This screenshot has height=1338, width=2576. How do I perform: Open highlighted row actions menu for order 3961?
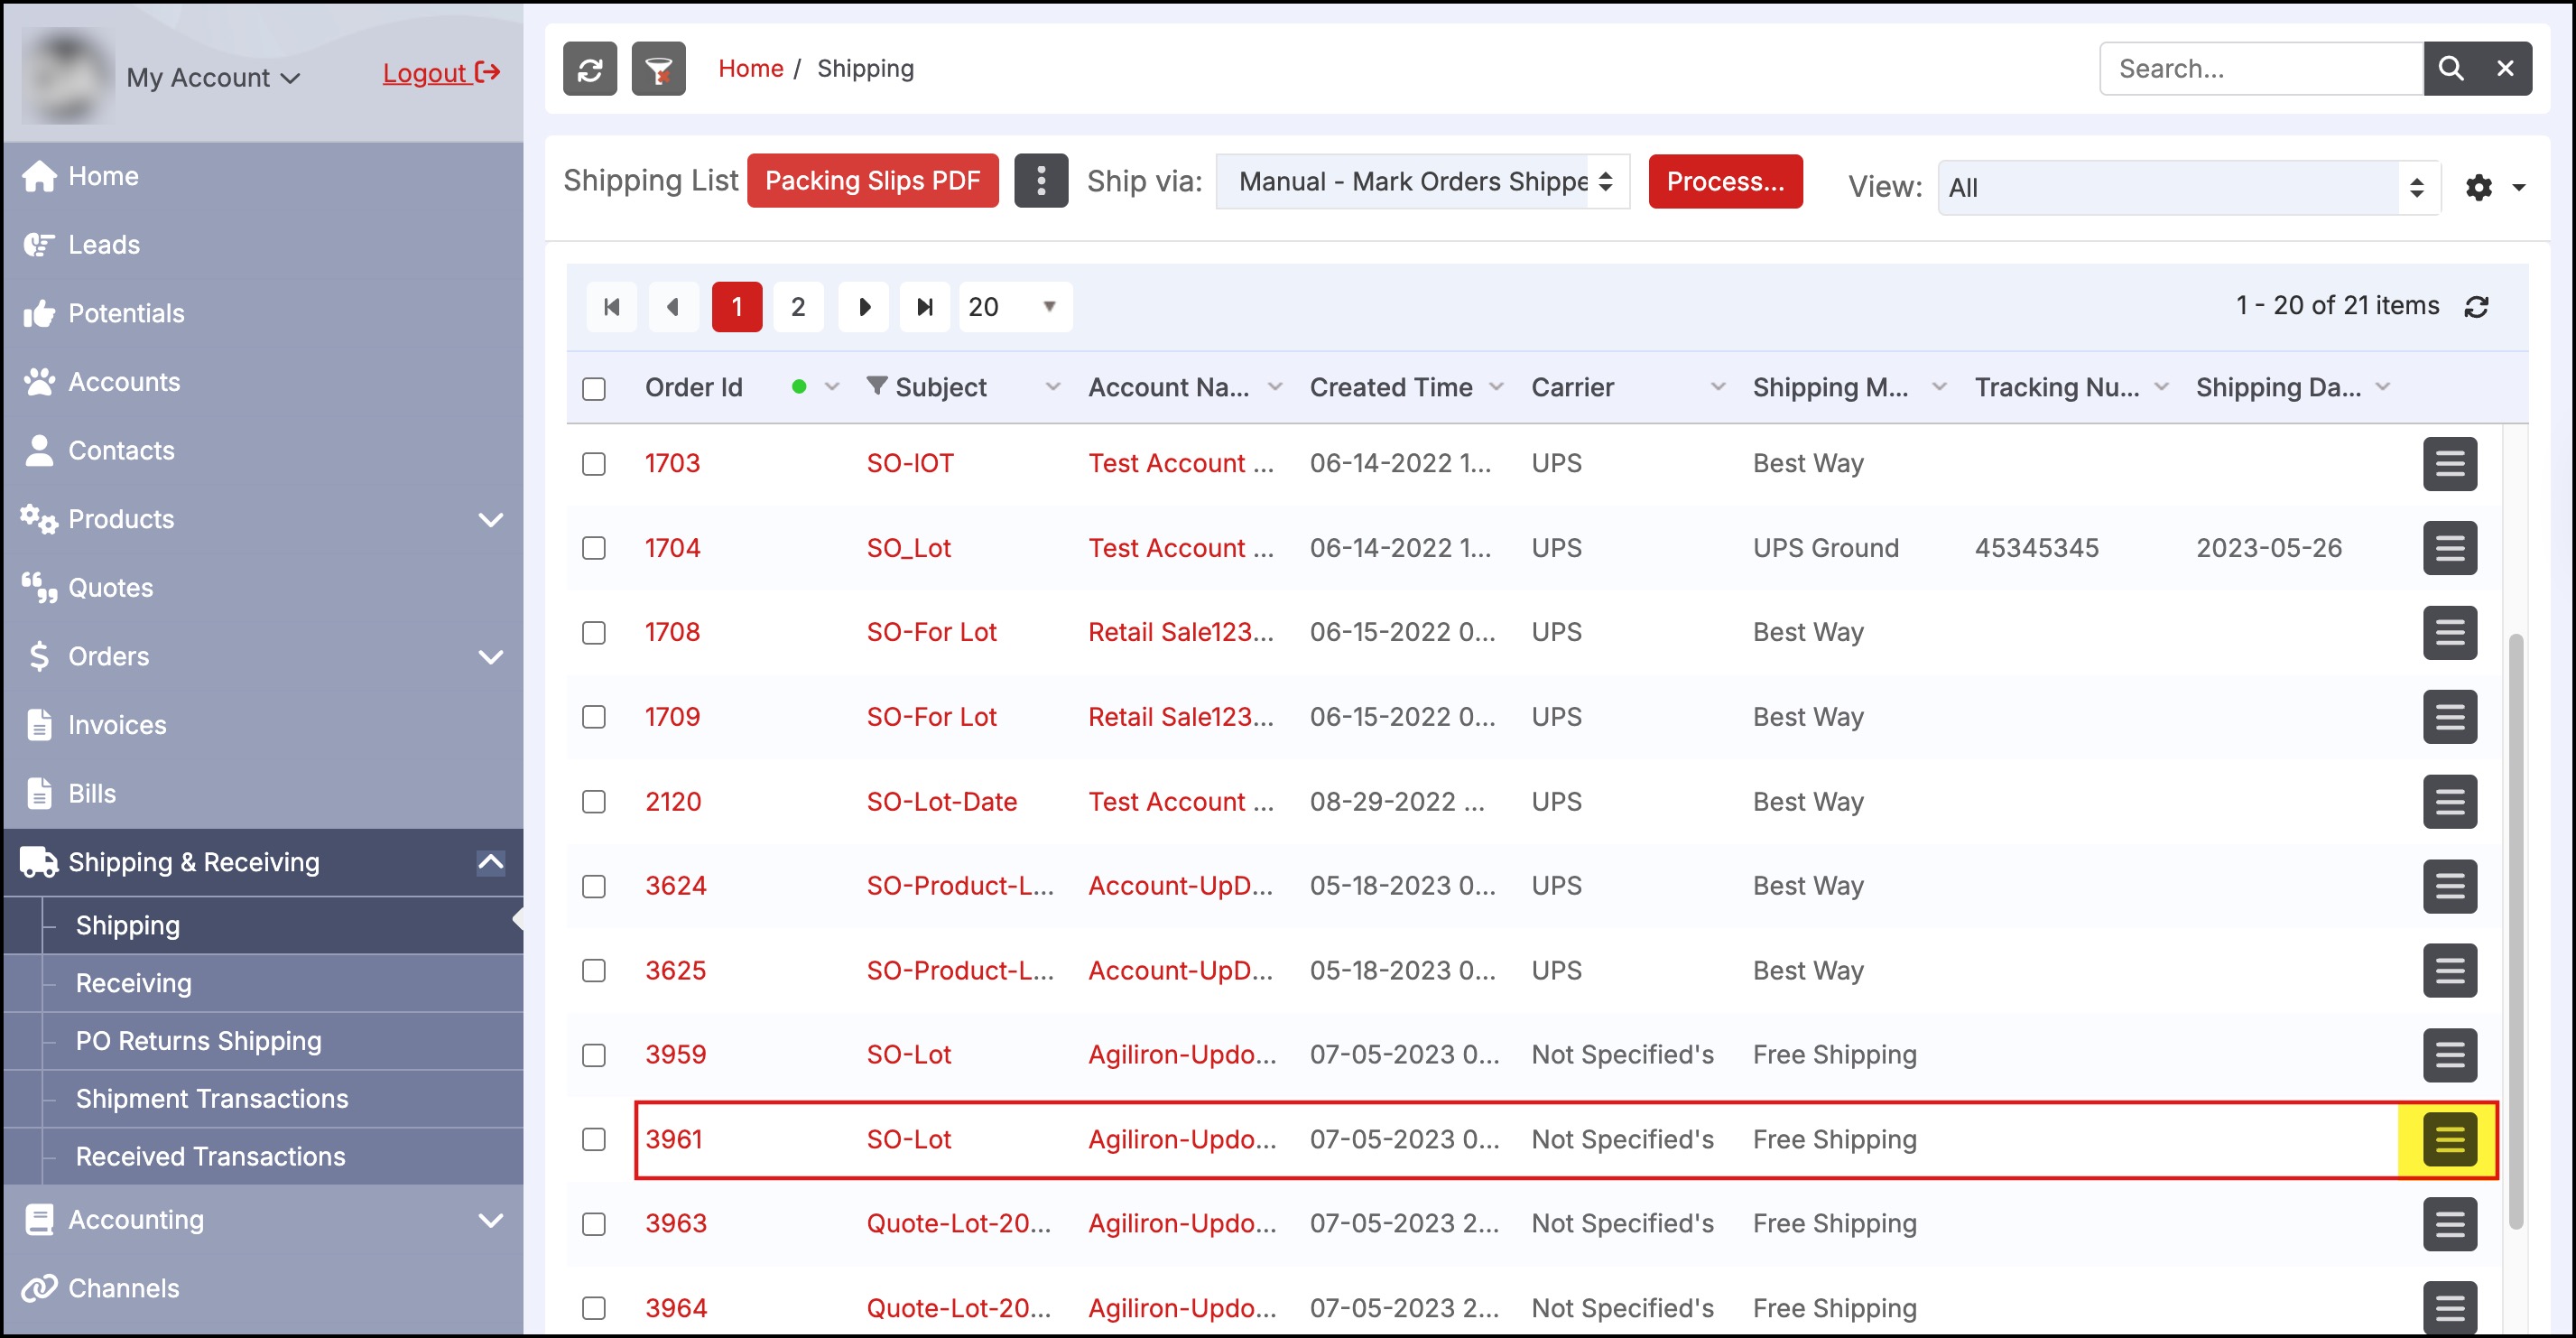(2449, 1140)
